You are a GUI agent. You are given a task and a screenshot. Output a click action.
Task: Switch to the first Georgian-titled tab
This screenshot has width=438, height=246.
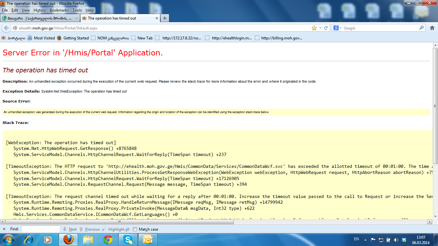click(x=39, y=18)
